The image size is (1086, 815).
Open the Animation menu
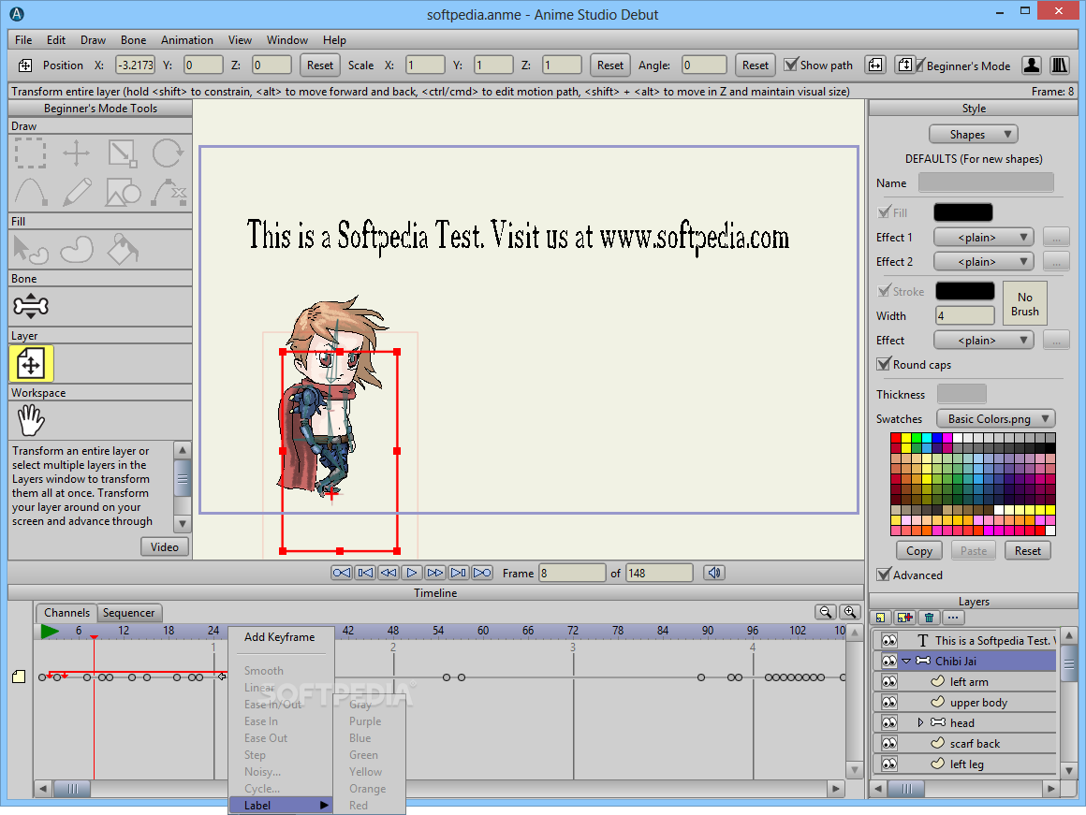coord(187,40)
